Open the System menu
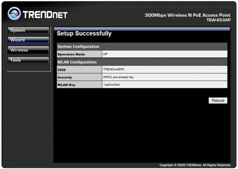Viewport: 238px width, 169px height. (28, 30)
